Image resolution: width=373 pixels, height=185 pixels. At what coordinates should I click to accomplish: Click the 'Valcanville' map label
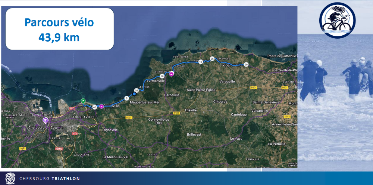(260, 111)
